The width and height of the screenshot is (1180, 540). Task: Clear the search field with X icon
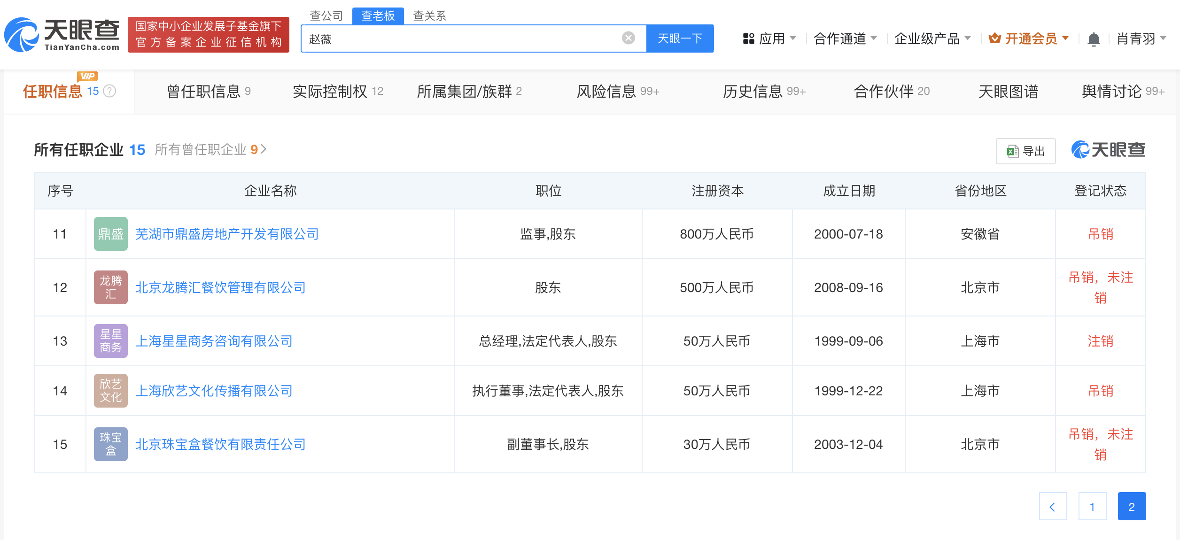(628, 38)
